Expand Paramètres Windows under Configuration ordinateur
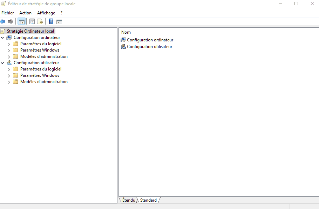This screenshot has height=209, width=319. tap(8, 50)
